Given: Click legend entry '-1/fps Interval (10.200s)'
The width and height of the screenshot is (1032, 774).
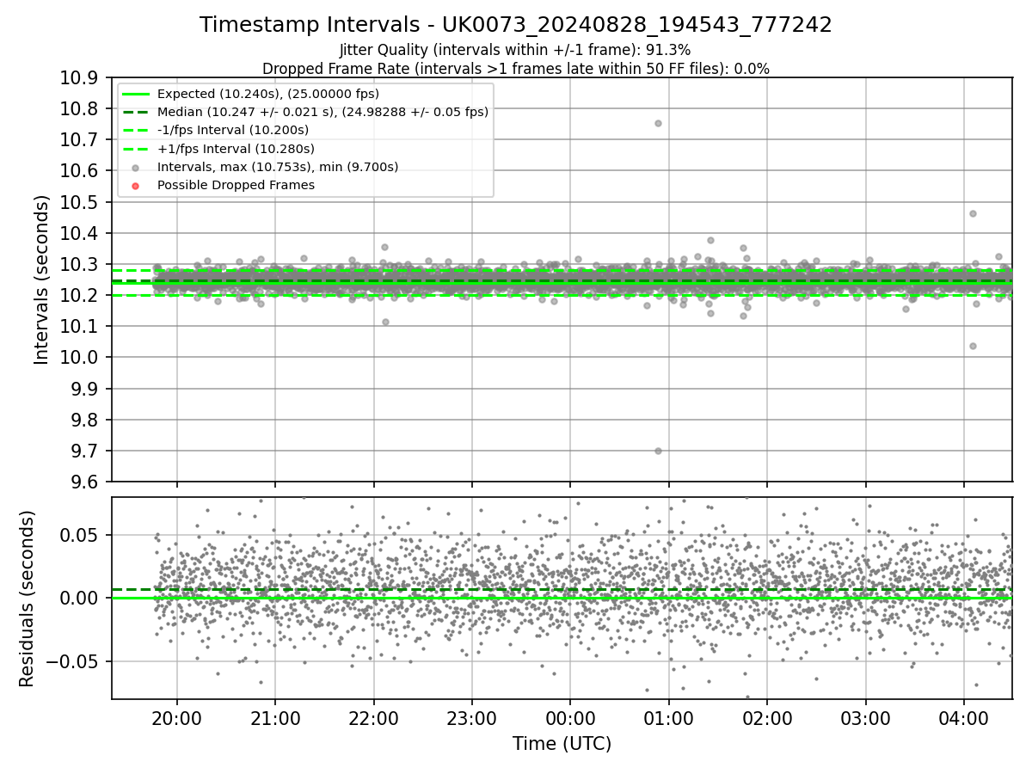Looking at the screenshot, I should pos(233,130).
